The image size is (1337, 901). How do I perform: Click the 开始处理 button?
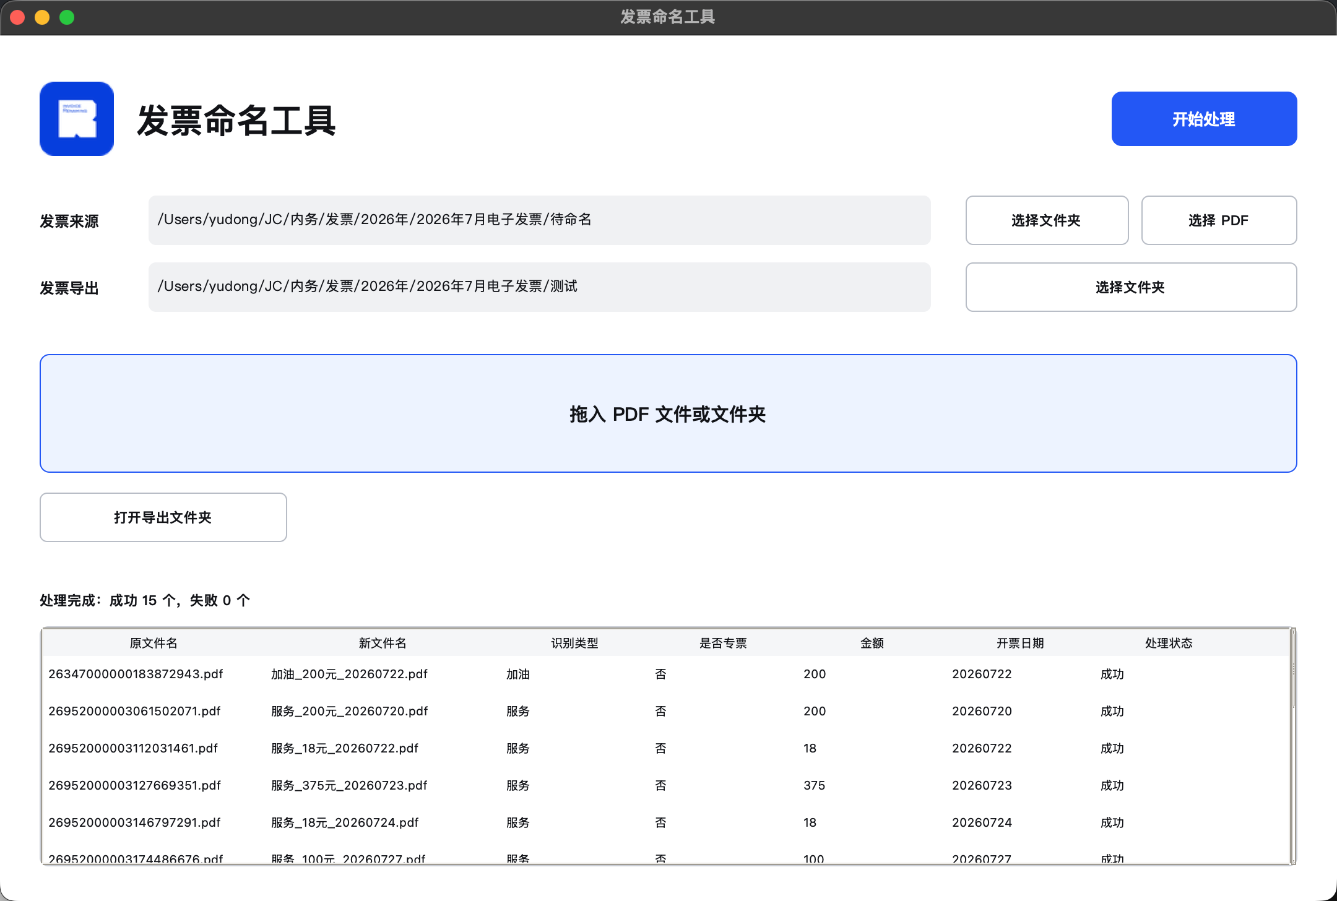(x=1204, y=119)
